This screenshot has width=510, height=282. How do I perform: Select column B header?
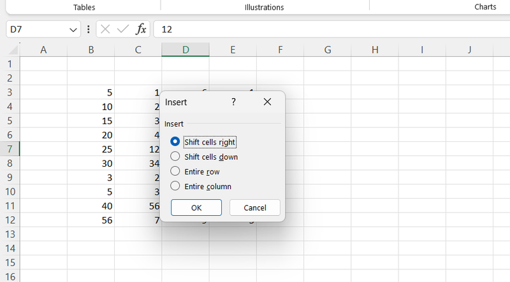point(91,50)
